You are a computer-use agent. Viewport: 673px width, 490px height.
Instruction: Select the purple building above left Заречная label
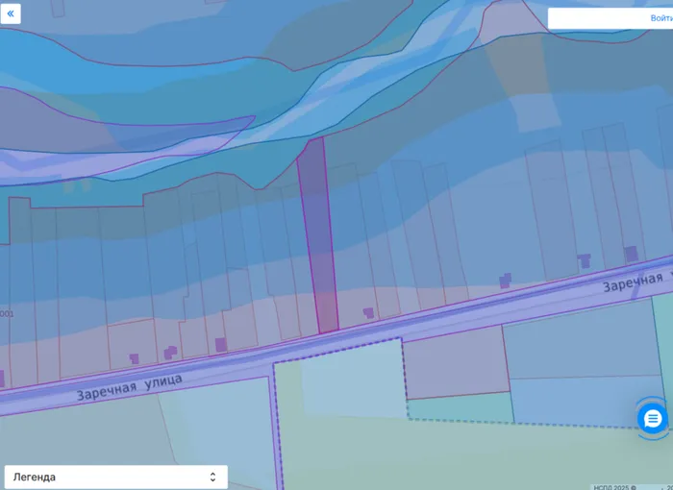pos(220,344)
